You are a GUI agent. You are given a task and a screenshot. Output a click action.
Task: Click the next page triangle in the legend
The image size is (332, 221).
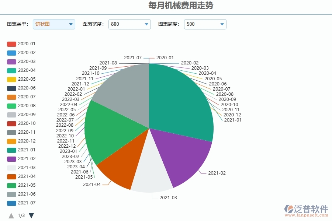click(31, 215)
